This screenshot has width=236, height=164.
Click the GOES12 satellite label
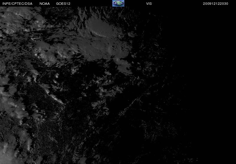(63, 4)
